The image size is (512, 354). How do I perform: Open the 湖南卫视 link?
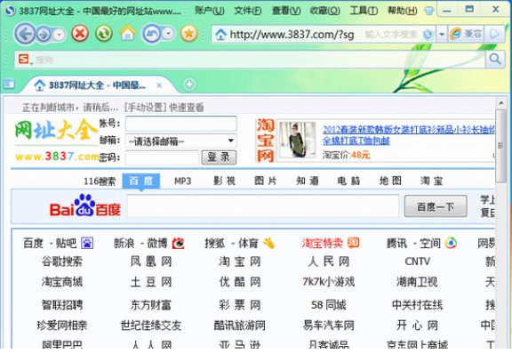[417, 282]
